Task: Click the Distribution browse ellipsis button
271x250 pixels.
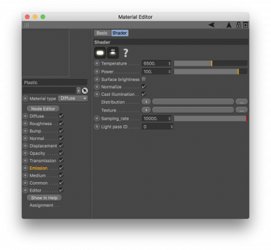Action: pyautogui.click(x=242, y=102)
